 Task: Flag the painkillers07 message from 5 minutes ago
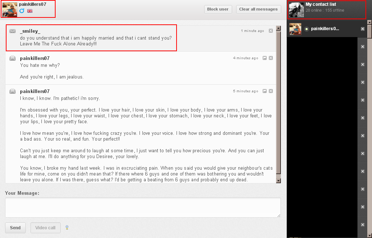pos(265,91)
